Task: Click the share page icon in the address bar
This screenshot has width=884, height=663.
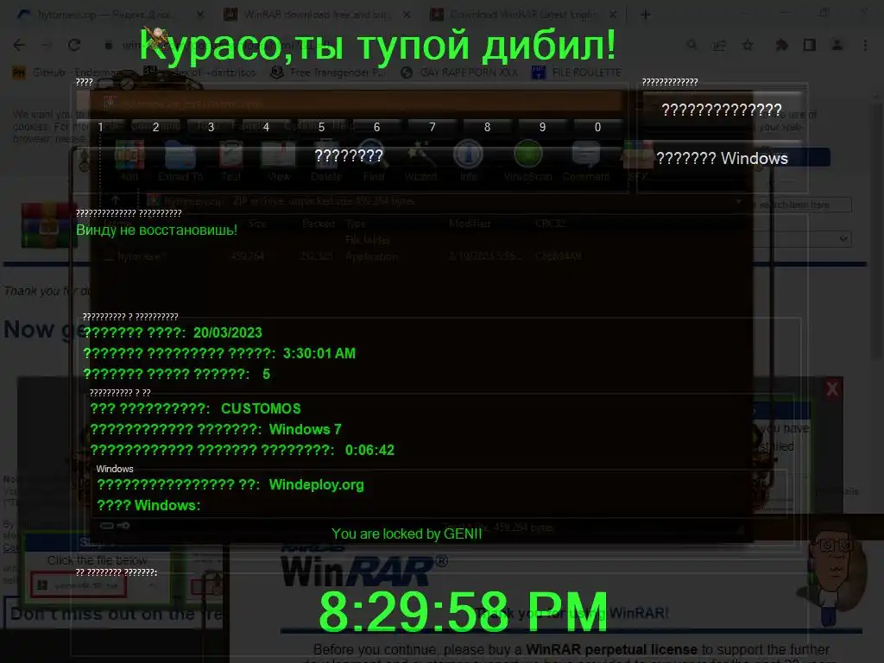Action: click(719, 45)
